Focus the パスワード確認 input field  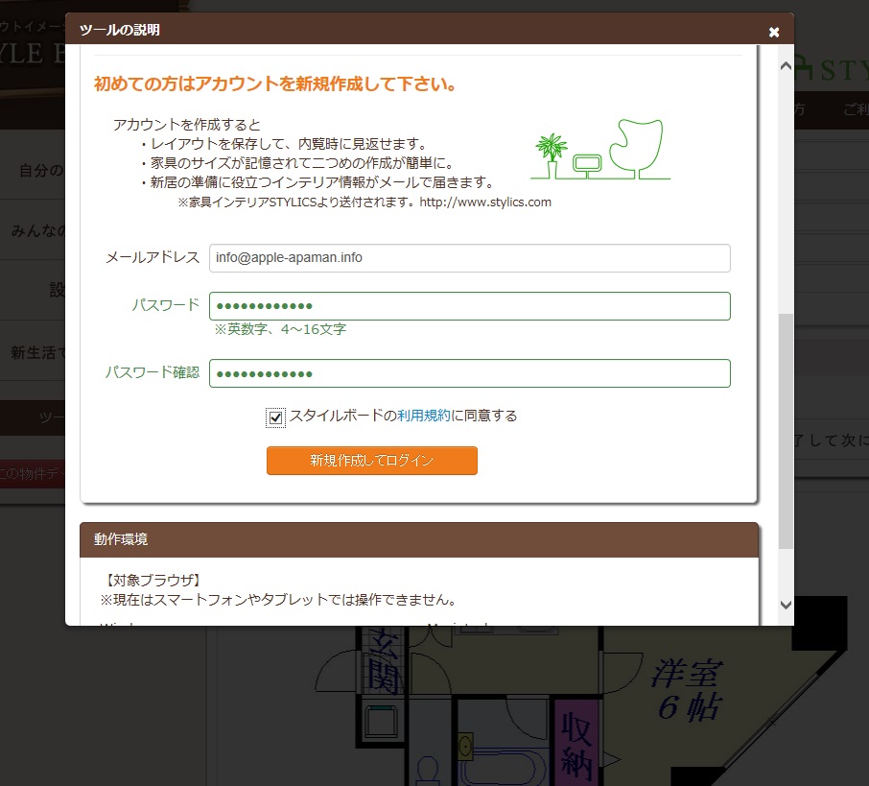coord(470,373)
